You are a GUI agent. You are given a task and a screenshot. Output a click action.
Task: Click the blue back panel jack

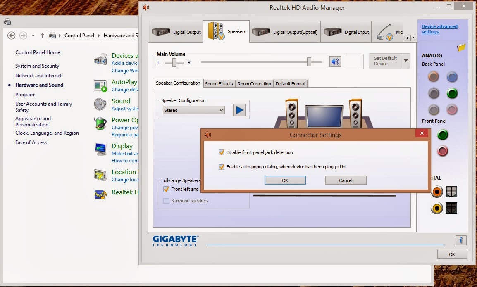(452, 77)
